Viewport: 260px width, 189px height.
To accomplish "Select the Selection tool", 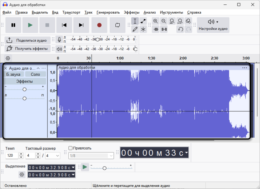I will 135,21.
